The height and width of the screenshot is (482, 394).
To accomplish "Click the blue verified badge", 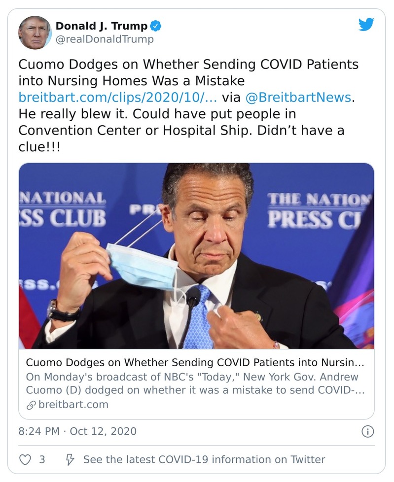I will coord(156,26).
